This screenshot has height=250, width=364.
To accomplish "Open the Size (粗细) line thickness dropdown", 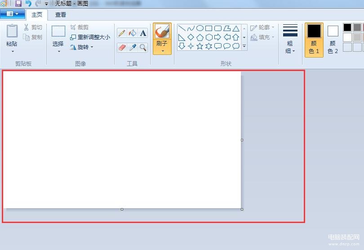I will [x=290, y=39].
